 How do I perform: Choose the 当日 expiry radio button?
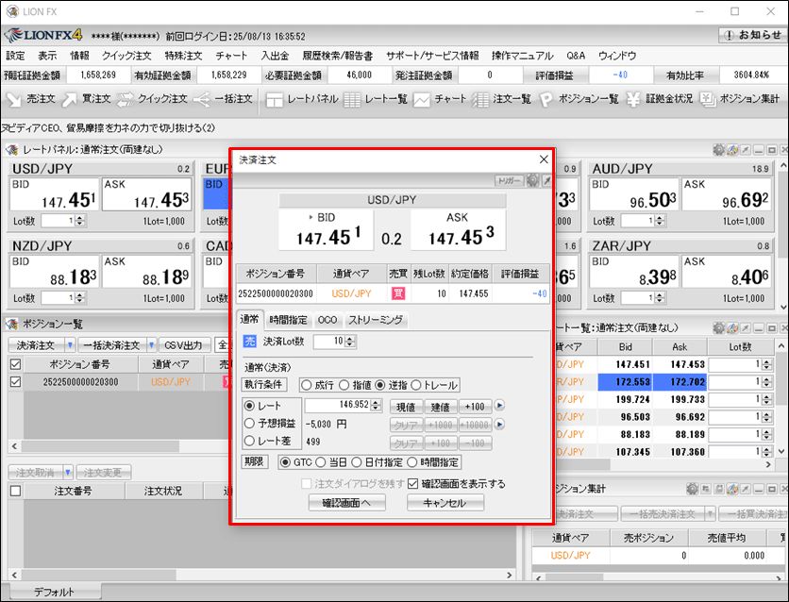(323, 462)
